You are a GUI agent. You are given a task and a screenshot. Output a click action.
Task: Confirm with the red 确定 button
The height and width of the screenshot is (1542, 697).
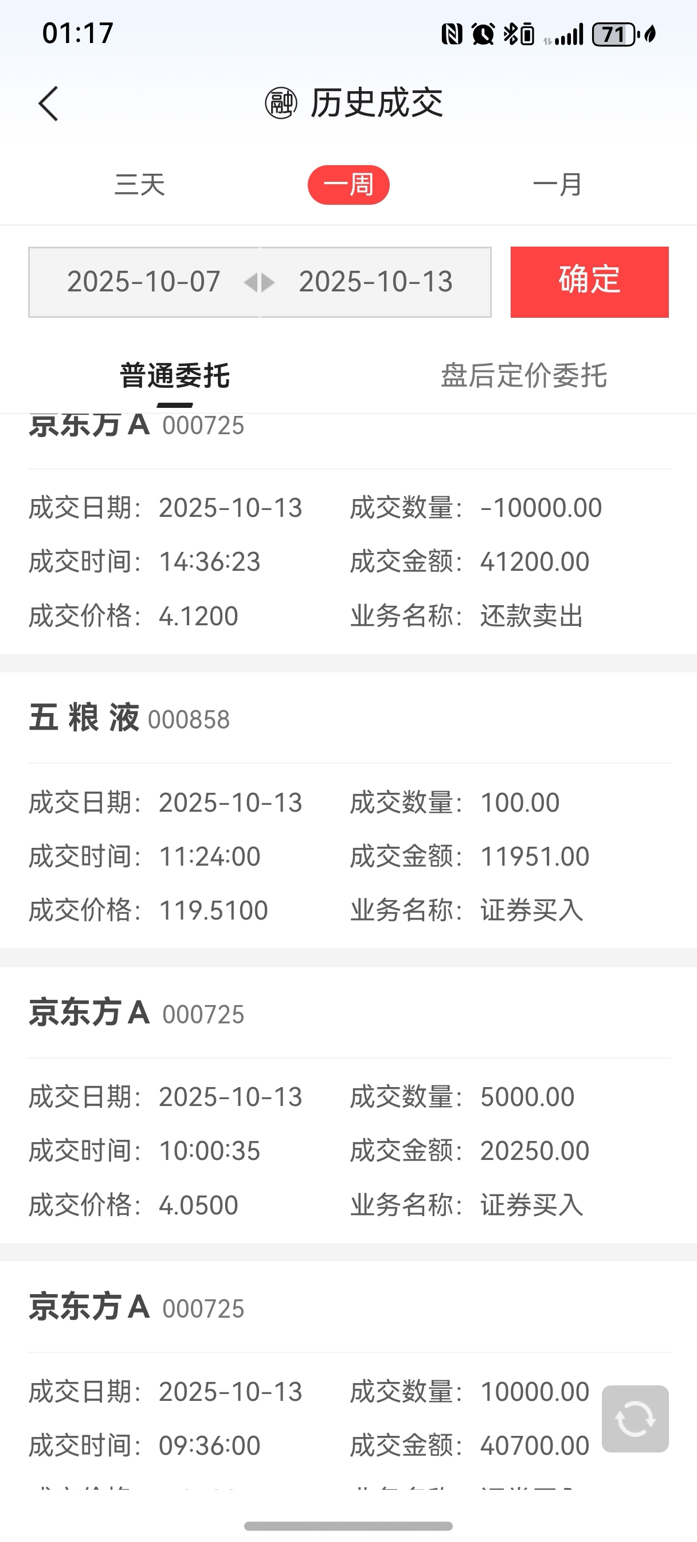pyautogui.click(x=589, y=282)
